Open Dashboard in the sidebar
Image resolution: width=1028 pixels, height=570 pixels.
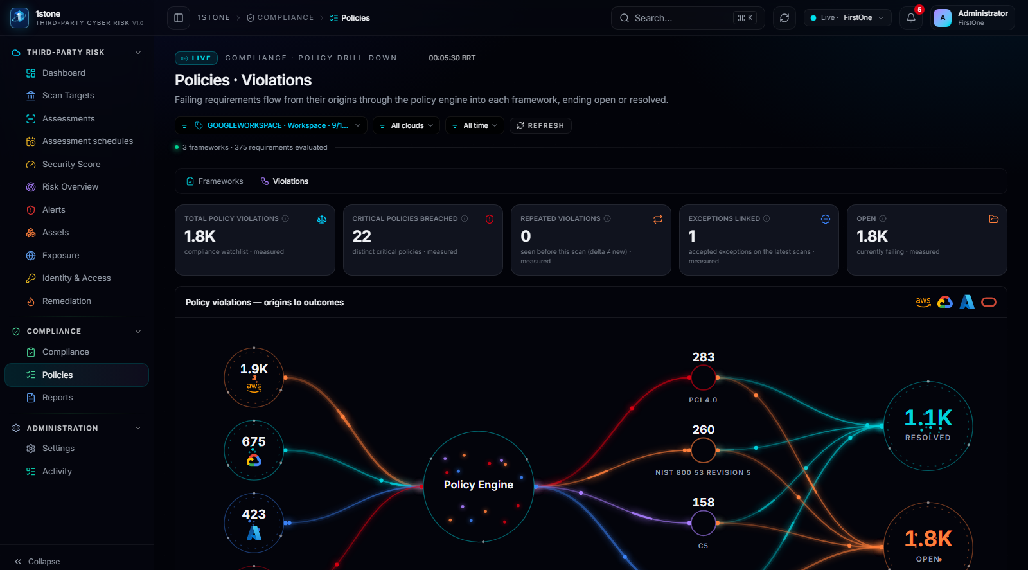pos(77,73)
